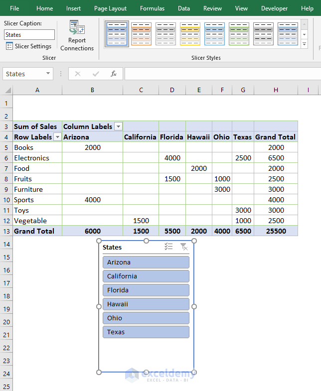Switch to the Review tab

pos(212,8)
